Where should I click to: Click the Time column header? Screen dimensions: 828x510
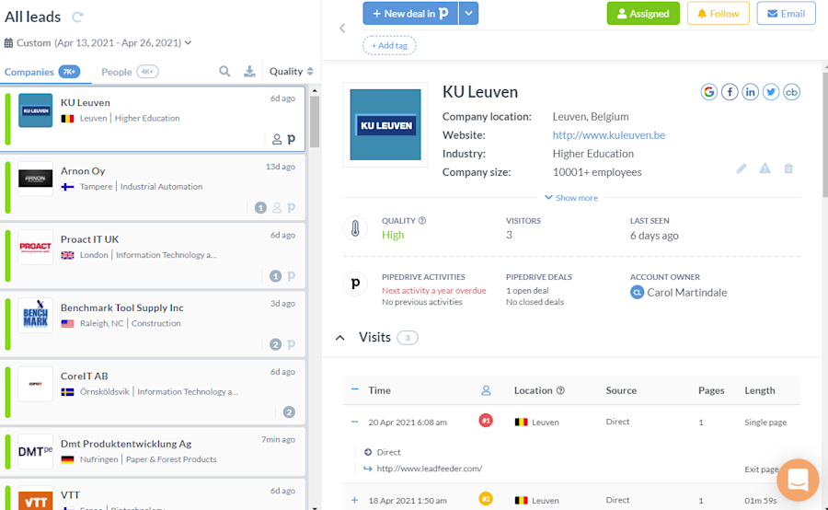point(380,390)
